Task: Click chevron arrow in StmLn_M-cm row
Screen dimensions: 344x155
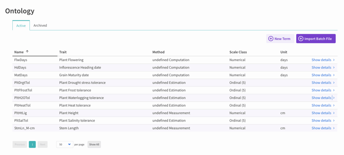Action: coord(334,128)
